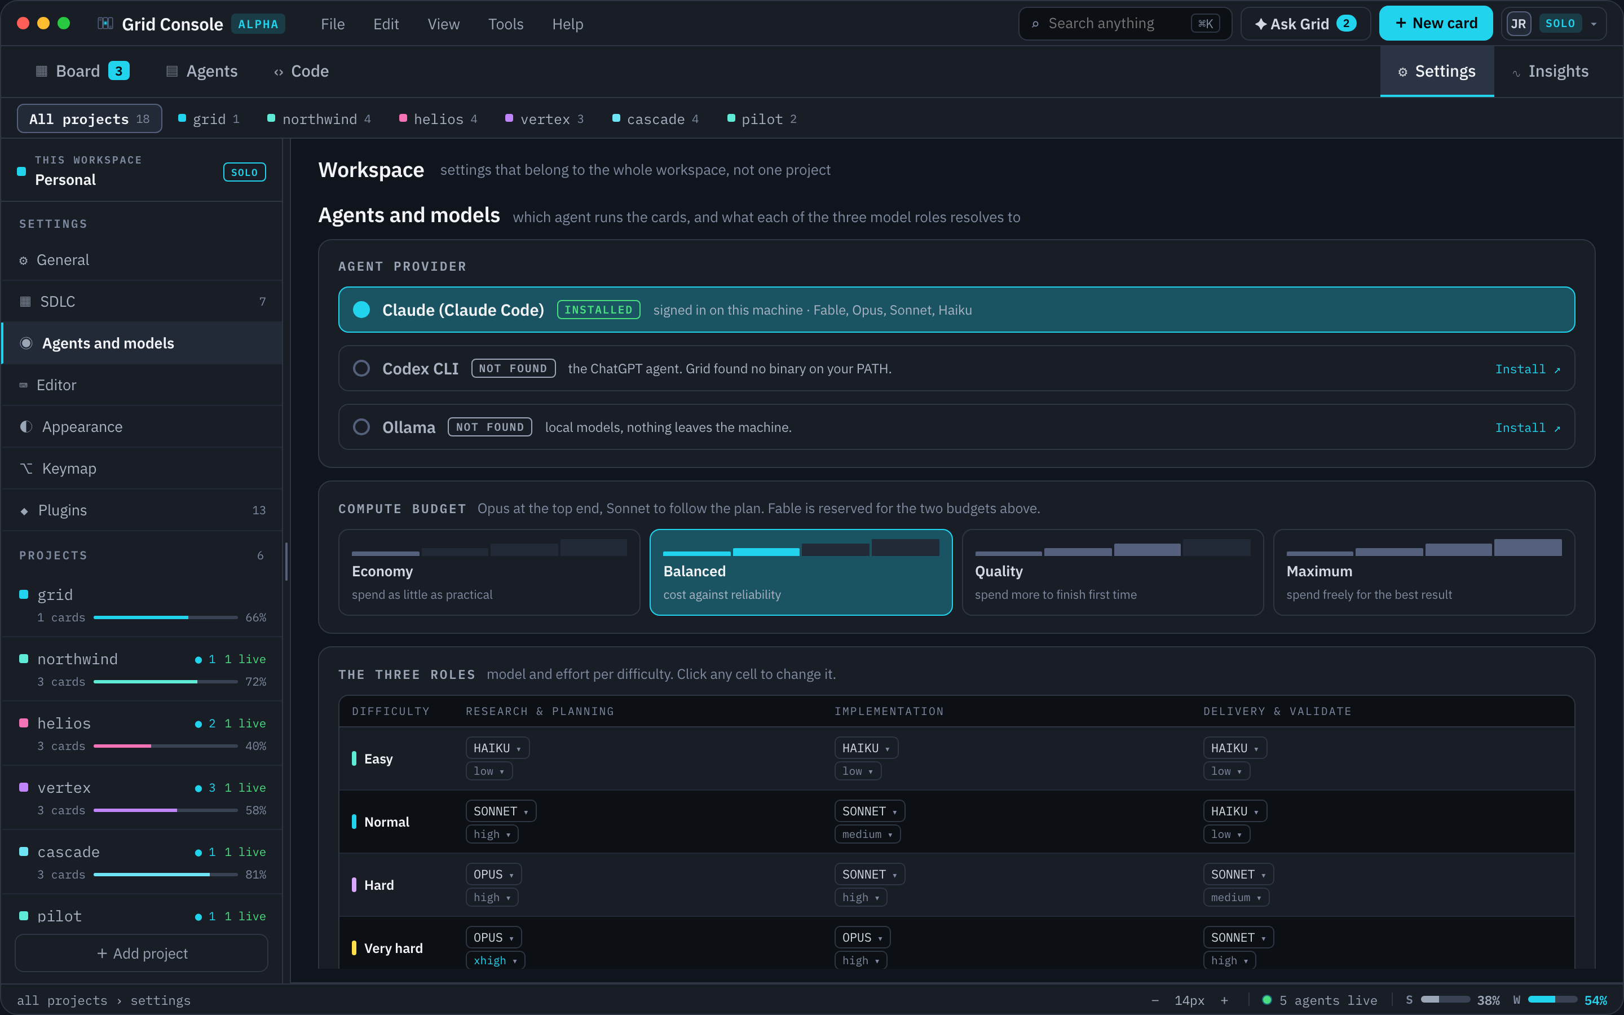Click the General gear icon in sidebar
Image resolution: width=1624 pixels, height=1015 pixels.
click(x=24, y=261)
